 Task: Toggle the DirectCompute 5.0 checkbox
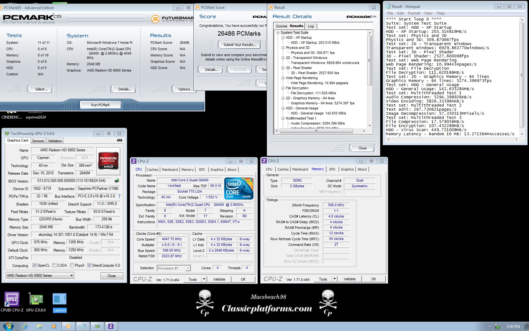click(89, 265)
